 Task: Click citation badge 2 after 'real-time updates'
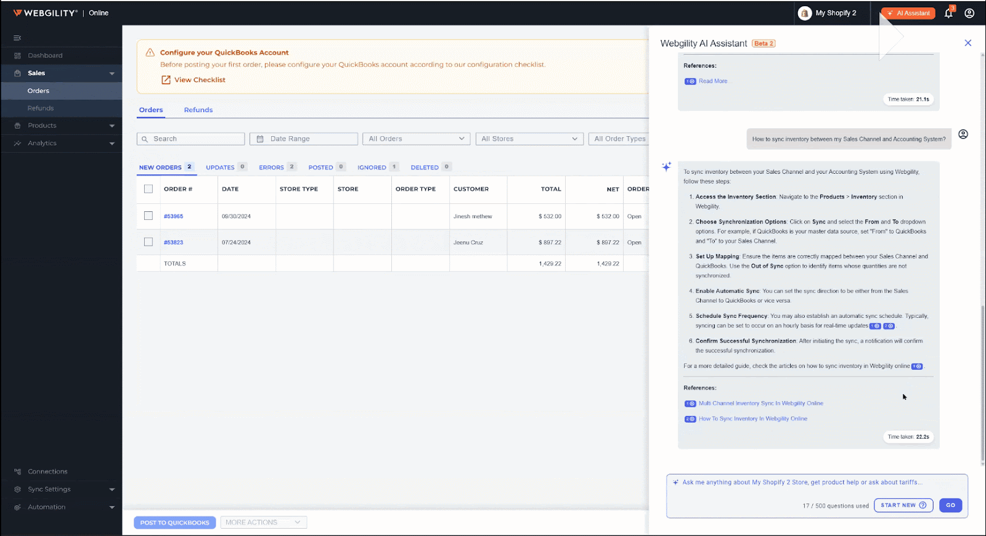[889, 327]
